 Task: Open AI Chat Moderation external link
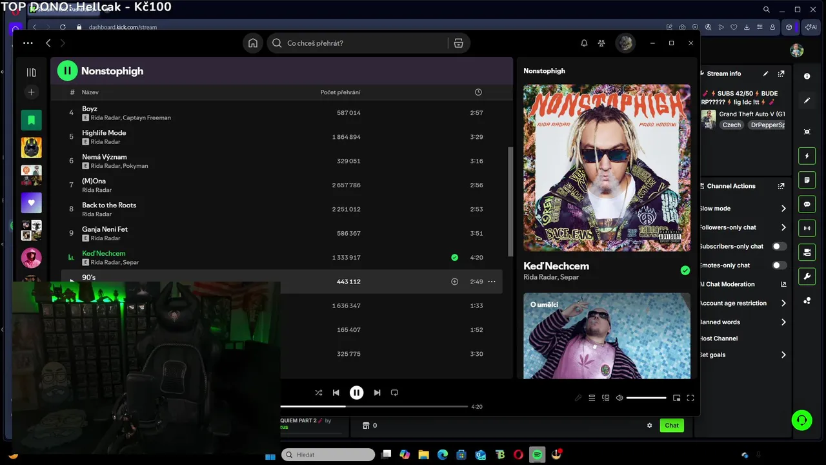(x=783, y=284)
